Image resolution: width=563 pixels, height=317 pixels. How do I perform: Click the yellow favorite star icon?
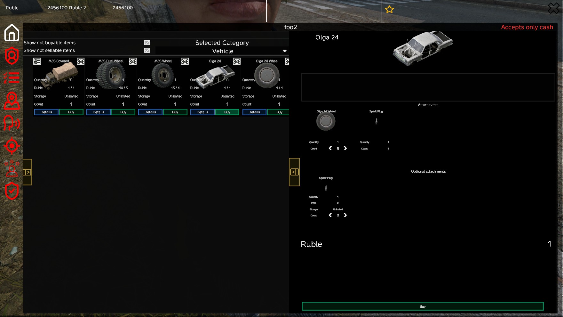coord(389,9)
